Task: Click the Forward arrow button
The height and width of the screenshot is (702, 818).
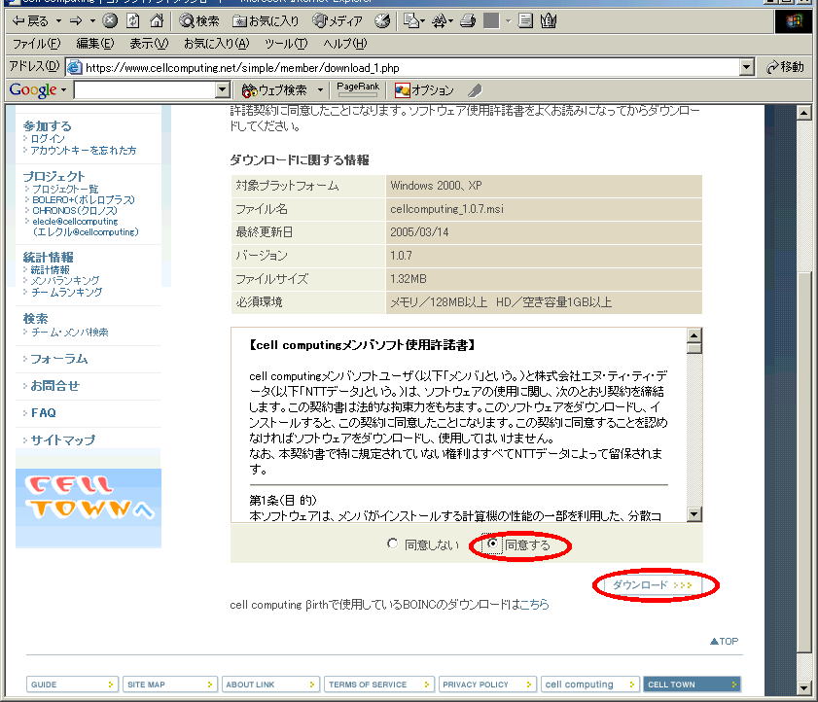Action: click(76, 20)
